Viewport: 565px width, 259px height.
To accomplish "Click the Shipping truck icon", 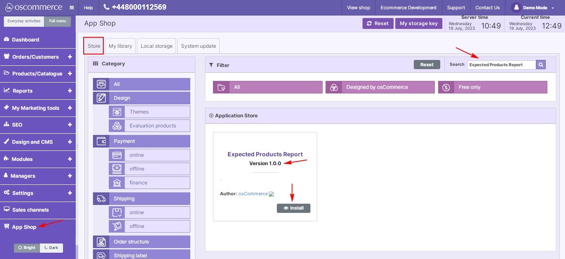I will point(101,199).
